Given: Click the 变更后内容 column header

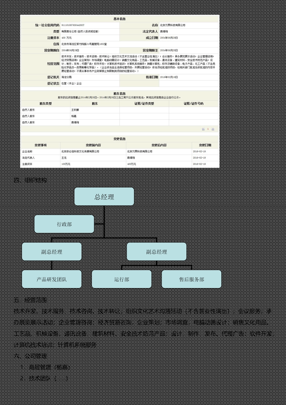Looking at the screenshot, I should click(x=159, y=145).
